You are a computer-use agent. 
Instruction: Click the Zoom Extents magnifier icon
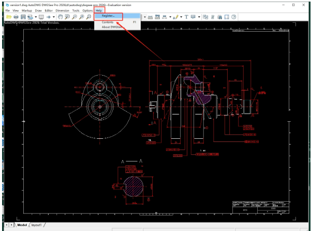tap(88, 17)
